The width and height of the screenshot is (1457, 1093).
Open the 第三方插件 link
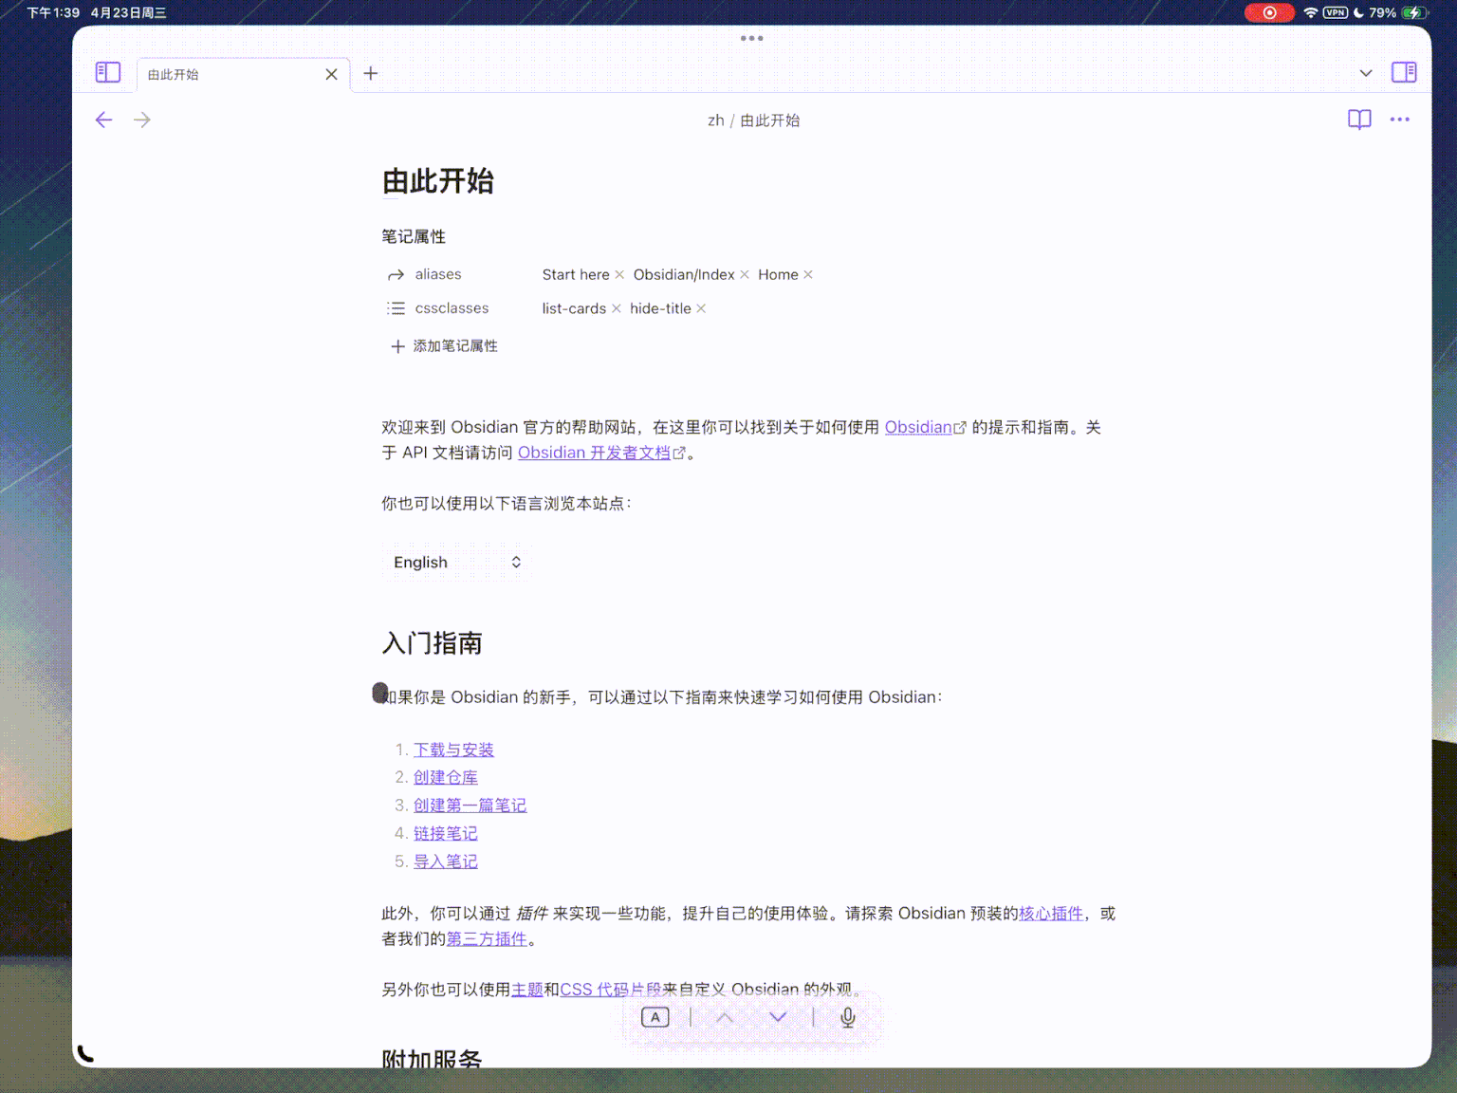point(487,939)
